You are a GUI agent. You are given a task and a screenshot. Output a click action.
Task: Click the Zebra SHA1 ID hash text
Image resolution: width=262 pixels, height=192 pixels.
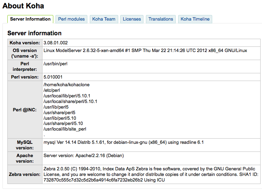93,180
